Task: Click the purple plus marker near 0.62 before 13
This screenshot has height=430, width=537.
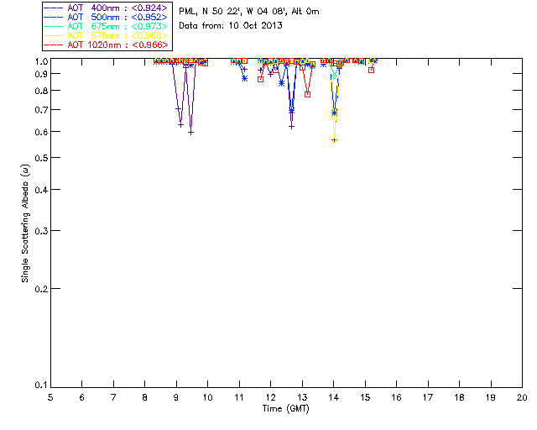Action: click(291, 127)
